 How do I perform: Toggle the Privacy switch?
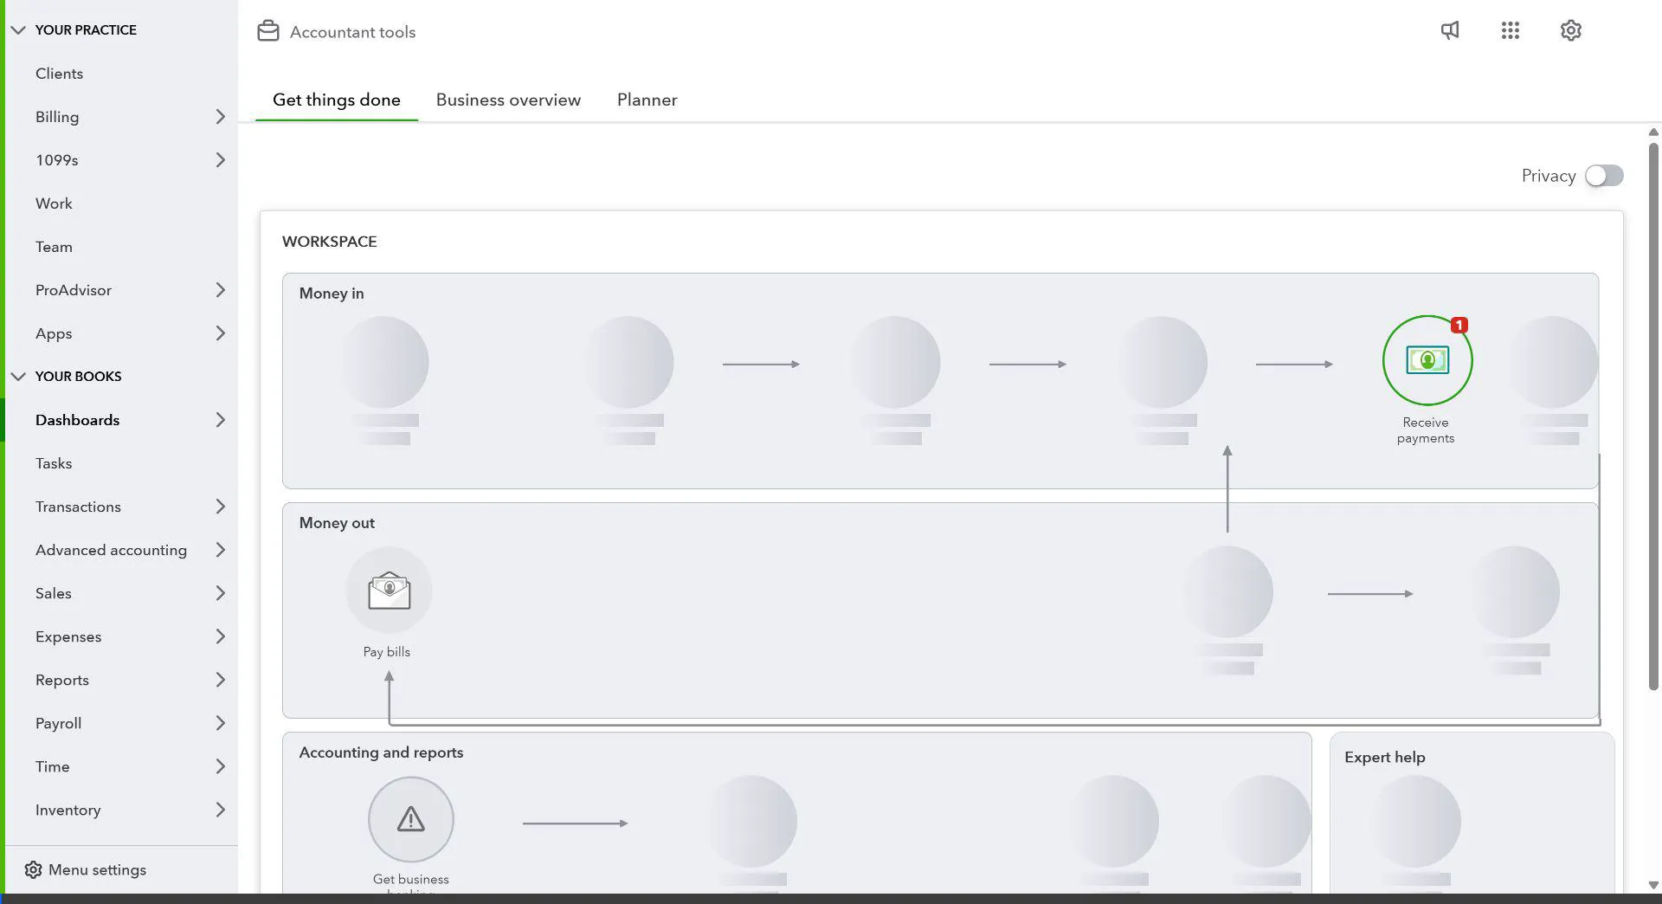click(1604, 176)
